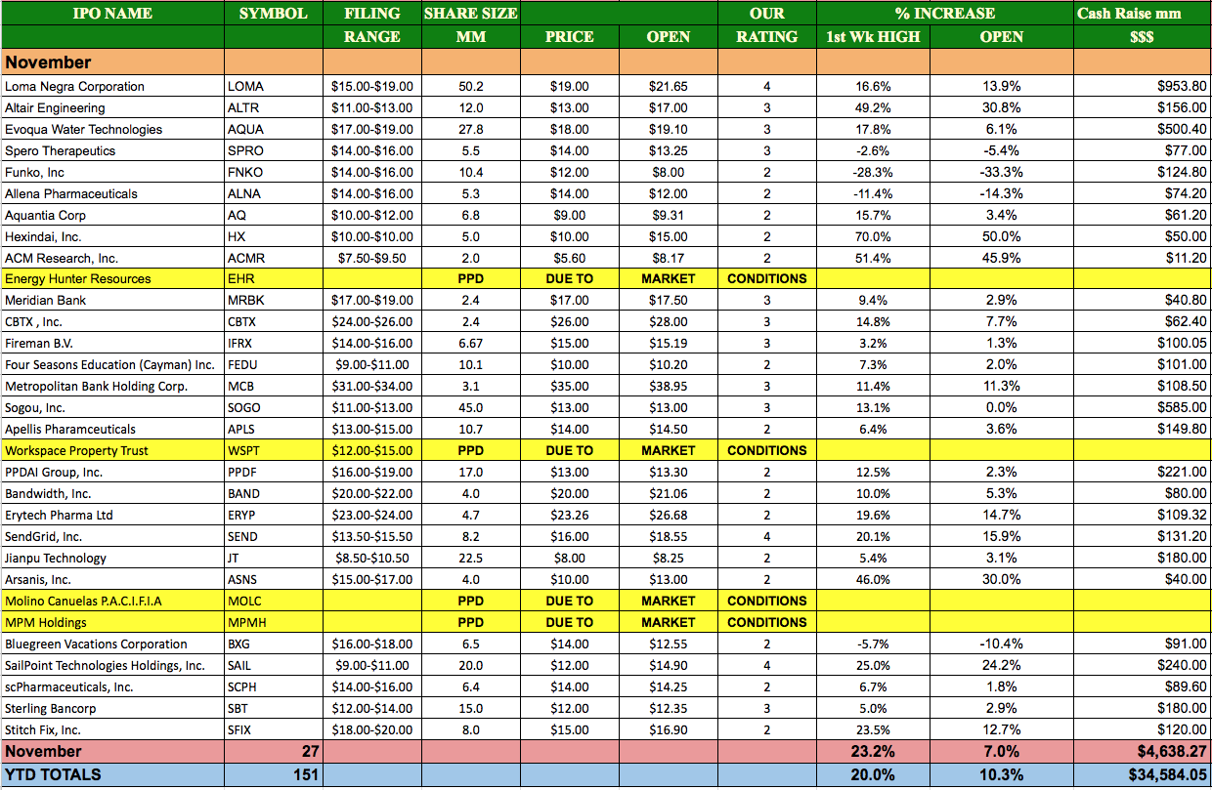
Task: Select Four Seasons Education (Cayman) Inc. cell
Action: pyautogui.click(x=112, y=365)
